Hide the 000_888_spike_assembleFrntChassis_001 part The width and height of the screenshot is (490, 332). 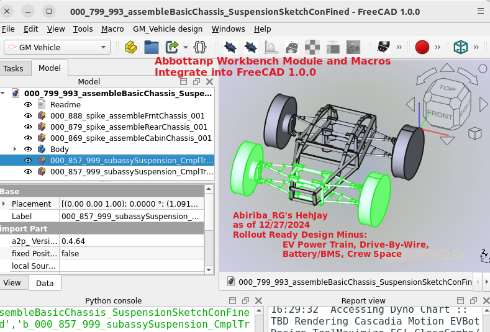click(x=28, y=116)
